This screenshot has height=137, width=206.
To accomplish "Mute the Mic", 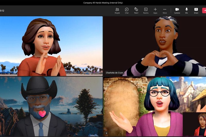I will point(186,11).
